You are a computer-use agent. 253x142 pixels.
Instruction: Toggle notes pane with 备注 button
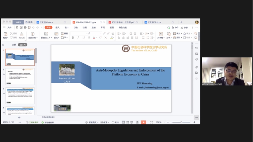[x=105, y=122]
